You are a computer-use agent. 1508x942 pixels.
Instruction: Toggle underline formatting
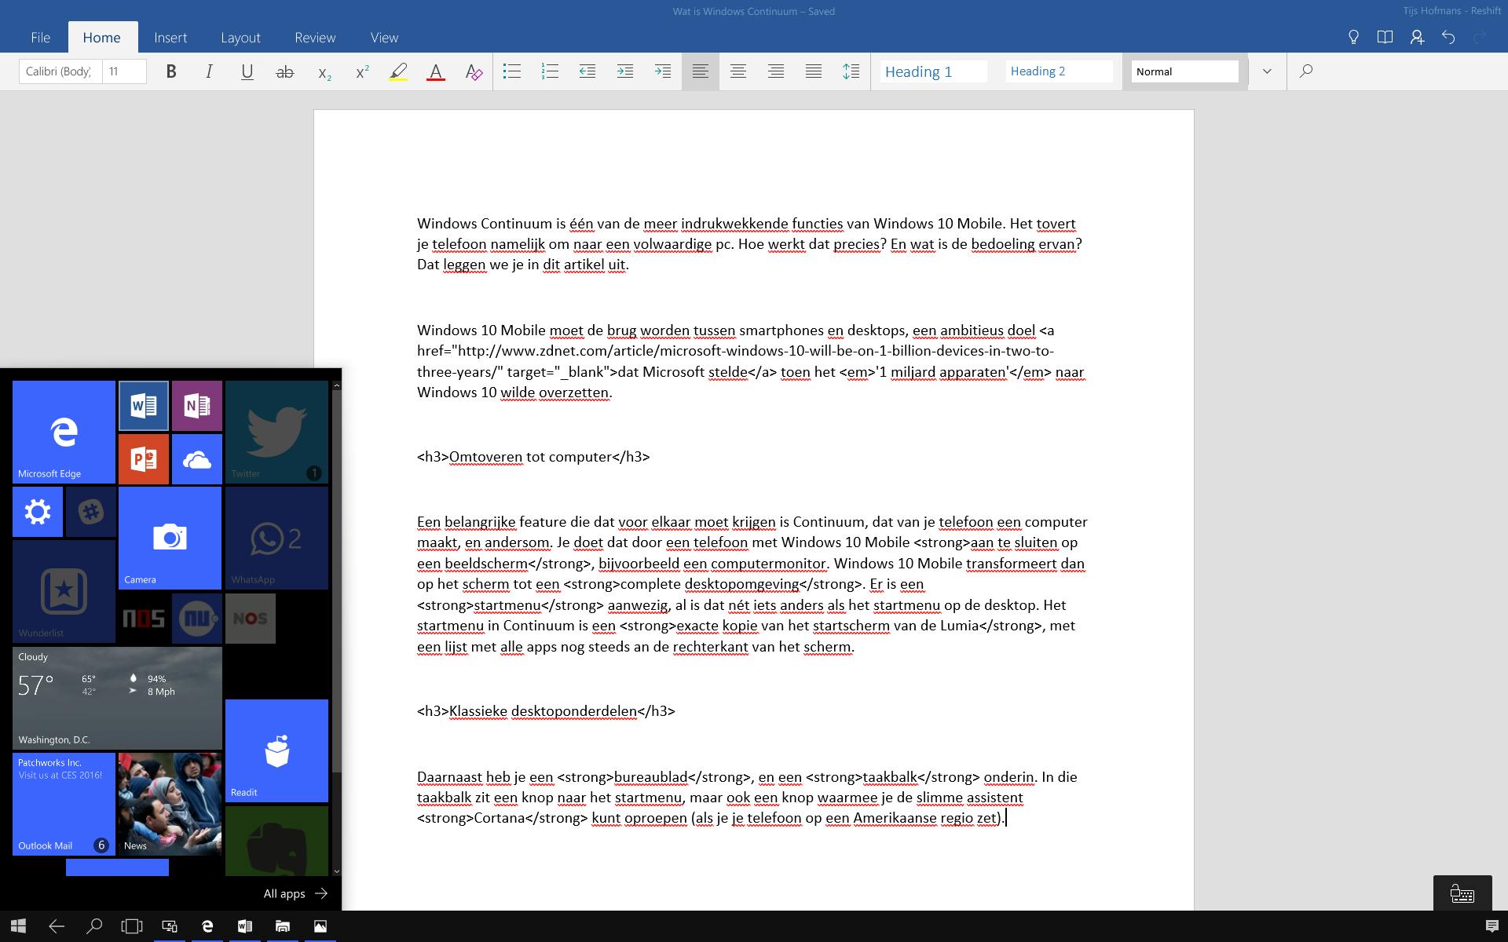[x=247, y=71]
